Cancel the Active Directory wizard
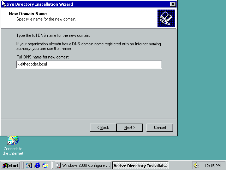The width and height of the screenshot is (226, 170). click(160, 127)
